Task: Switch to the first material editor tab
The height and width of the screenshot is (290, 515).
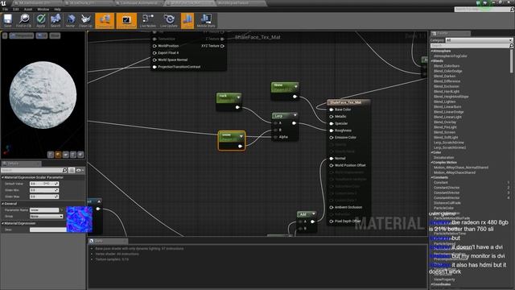Action: coord(37,3)
